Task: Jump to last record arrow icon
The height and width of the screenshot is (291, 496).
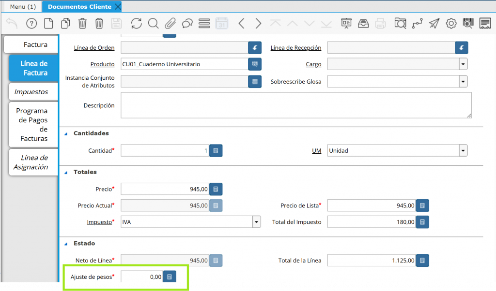Action: pyautogui.click(x=326, y=23)
